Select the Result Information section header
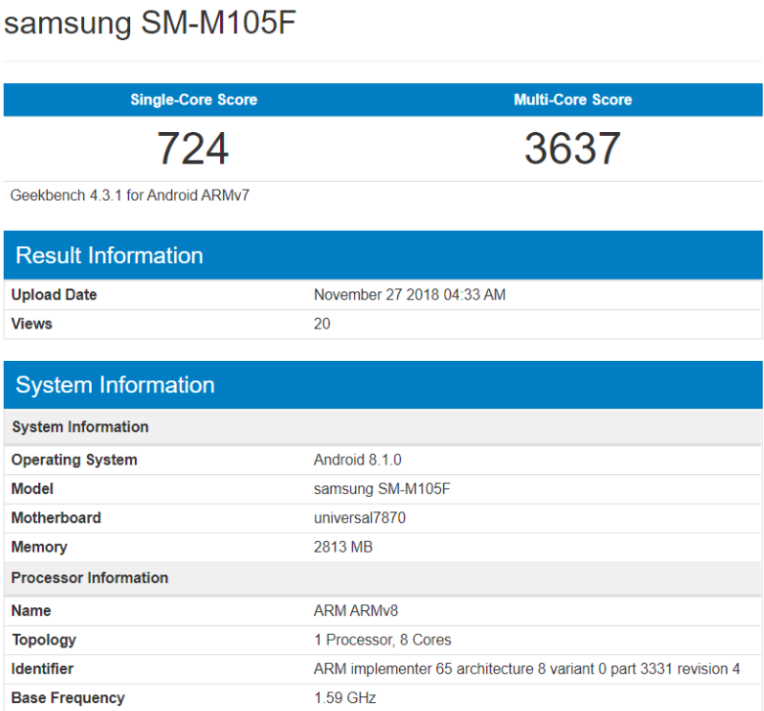Screen dimensions: 764x711 pyautogui.click(x=110, y=255)
